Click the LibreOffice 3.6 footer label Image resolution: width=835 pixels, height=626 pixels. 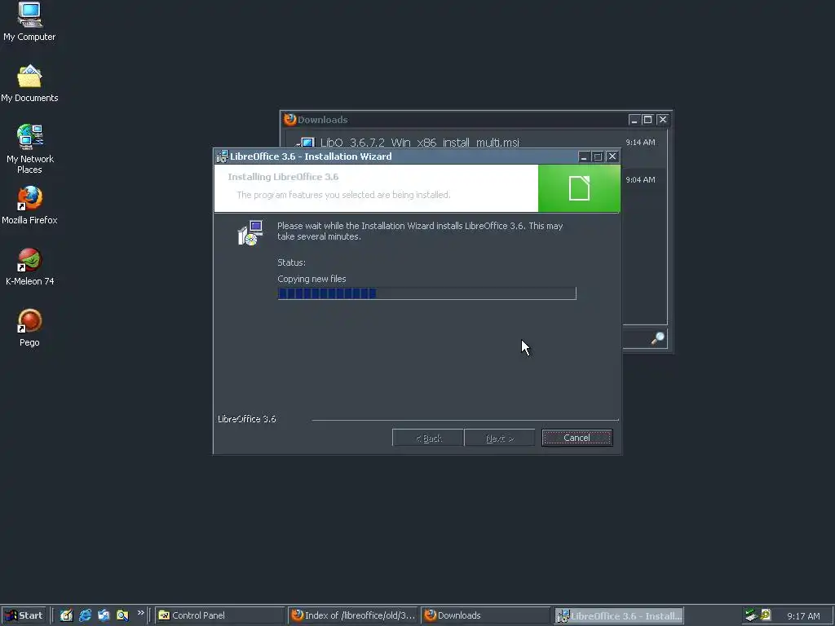pos(246,419)
